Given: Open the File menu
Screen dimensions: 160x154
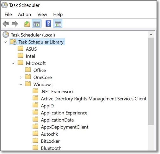Looking at the screenshot, I should click(8, 14).
